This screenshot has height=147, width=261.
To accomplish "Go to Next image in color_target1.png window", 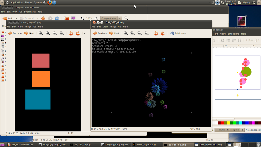I will (29, 33).
